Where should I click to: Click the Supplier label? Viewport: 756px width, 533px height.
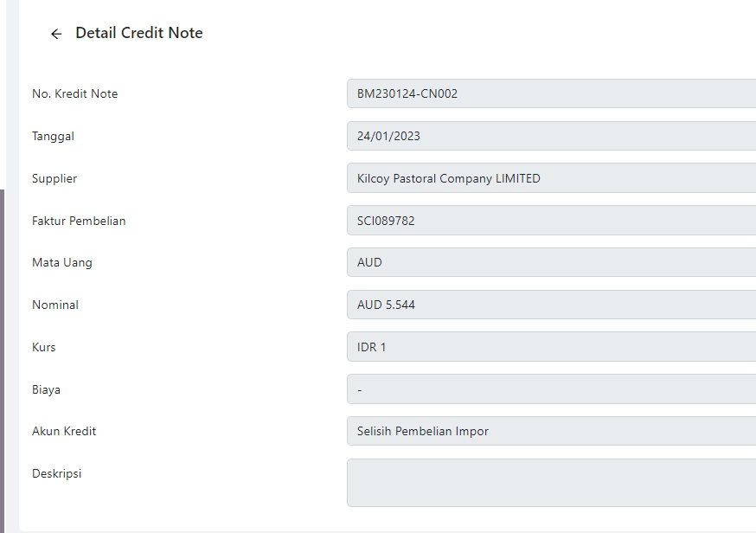click(54, 178)
